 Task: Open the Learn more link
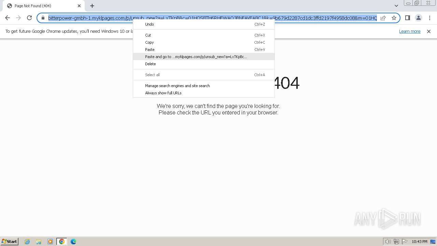pyautogui.click(x=410, y=31)
